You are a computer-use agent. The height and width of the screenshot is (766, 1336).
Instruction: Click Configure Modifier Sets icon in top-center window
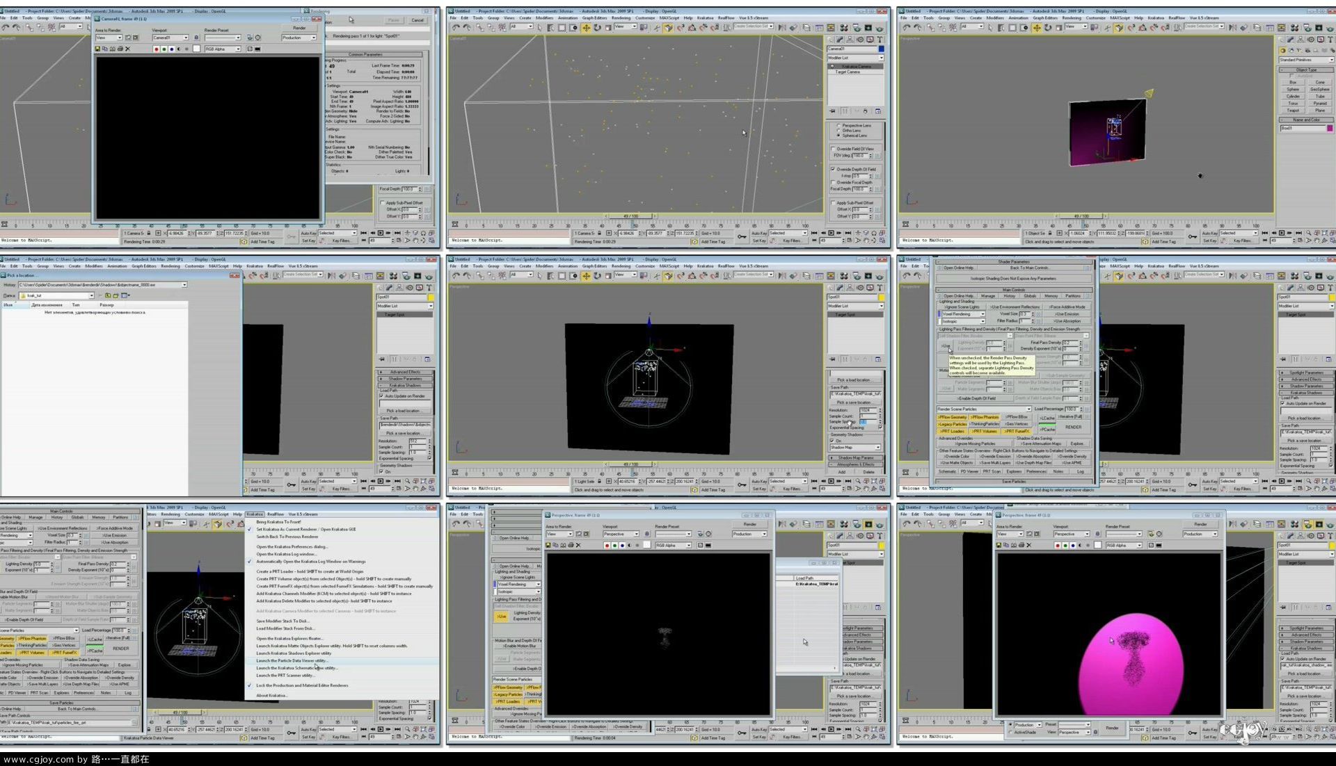pyautogui.click(x=878, y=111)
